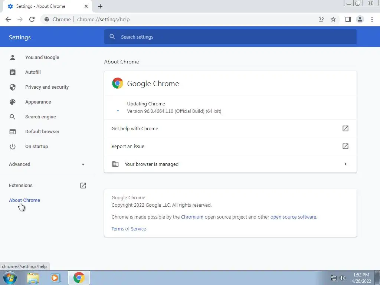Reload the page with the refresh icon

tap(32, 19)
